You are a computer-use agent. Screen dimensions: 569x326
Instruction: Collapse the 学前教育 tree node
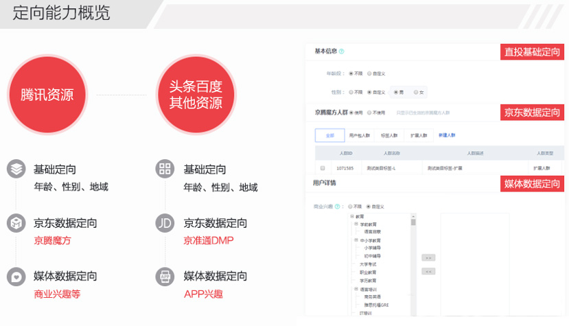pos(356,224)
